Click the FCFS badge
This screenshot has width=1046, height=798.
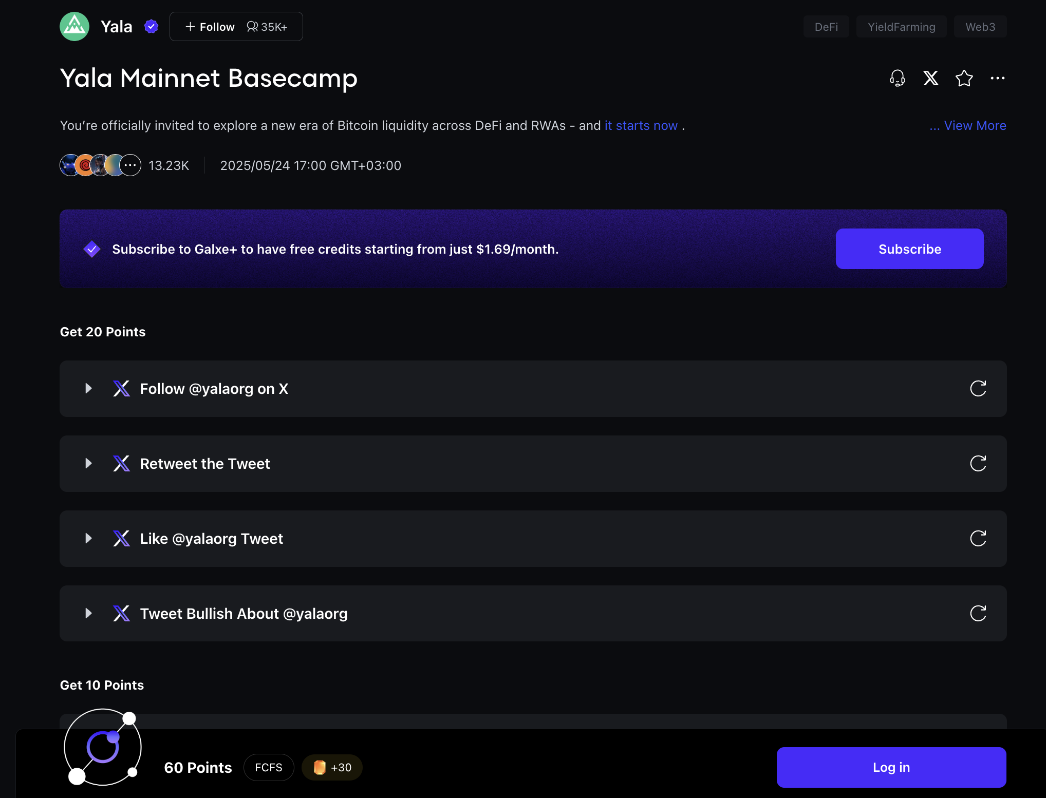pyautogui.click(x=269, y=768)
